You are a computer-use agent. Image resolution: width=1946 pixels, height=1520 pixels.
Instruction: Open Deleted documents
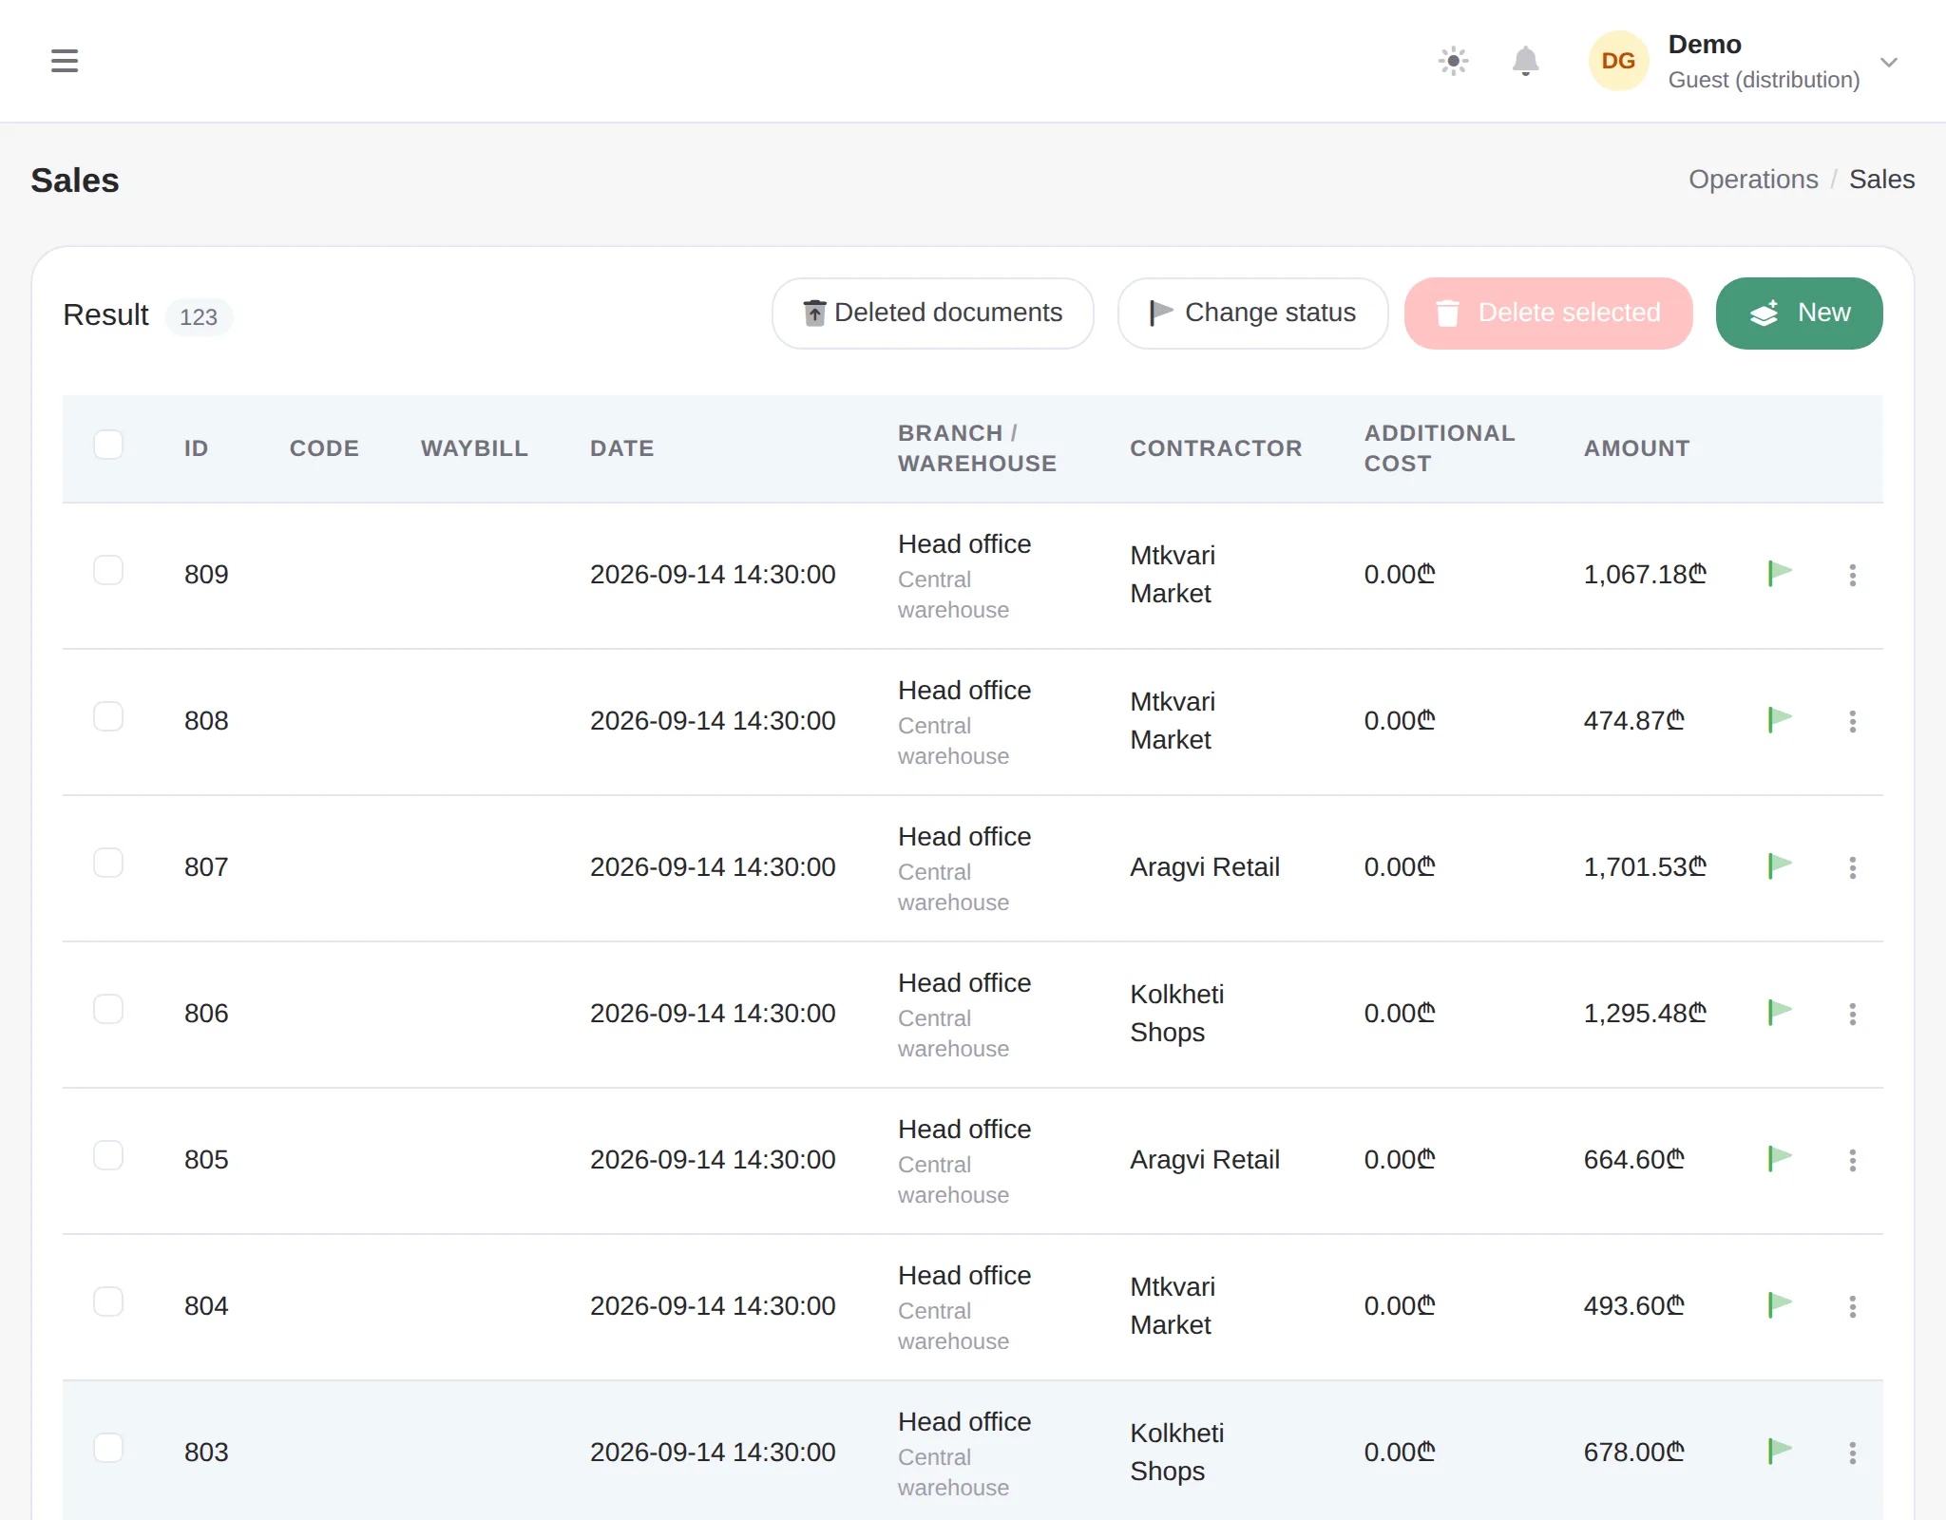(932, 313)
